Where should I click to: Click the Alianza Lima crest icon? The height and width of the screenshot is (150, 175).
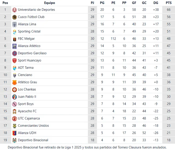(14, 24)
